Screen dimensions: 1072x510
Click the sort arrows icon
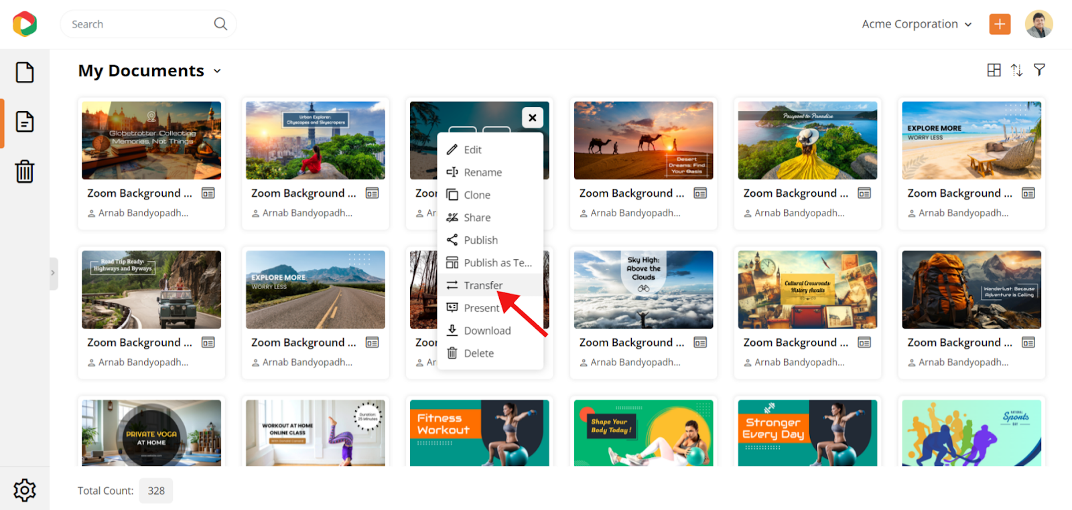pos(1016,70)
